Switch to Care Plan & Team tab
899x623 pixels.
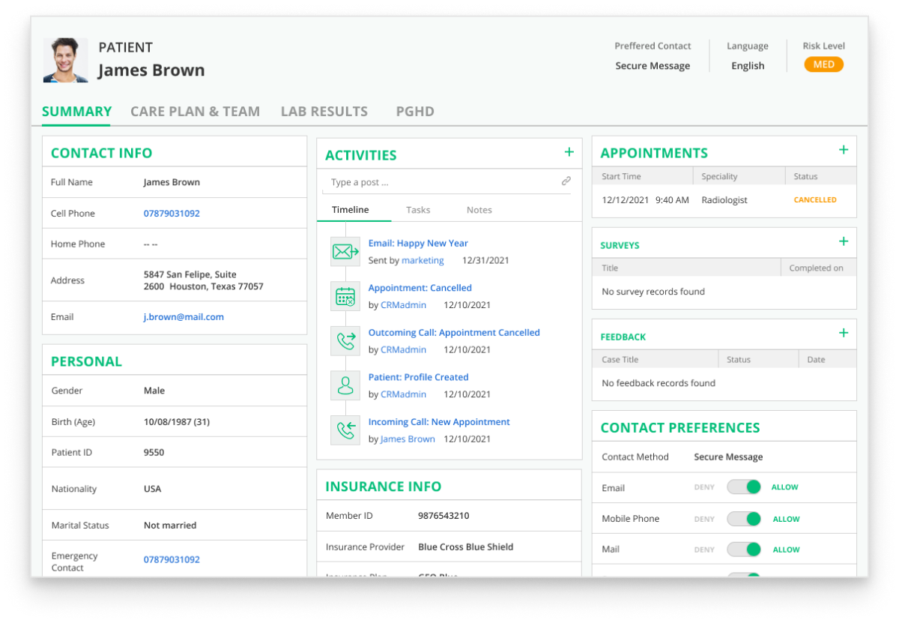pos(195,112)
